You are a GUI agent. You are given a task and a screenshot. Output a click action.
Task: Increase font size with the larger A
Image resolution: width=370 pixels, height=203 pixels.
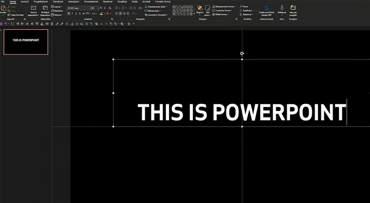pyautogui.click(x=101, y=8)
